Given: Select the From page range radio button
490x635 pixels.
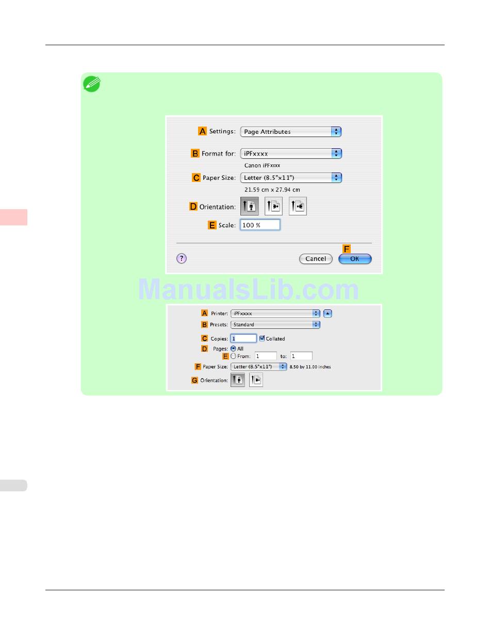Looking at the screenshot, I should [233, 356].
